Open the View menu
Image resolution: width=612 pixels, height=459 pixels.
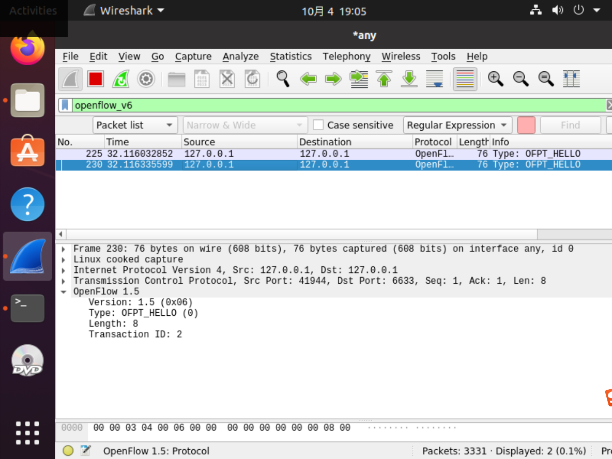[x=129, y=56]
